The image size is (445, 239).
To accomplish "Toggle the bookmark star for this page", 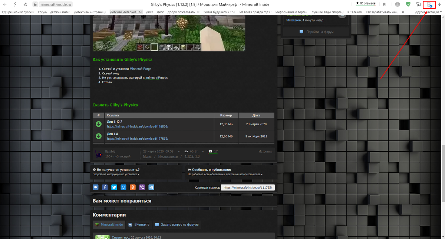I will click(384, 4).
